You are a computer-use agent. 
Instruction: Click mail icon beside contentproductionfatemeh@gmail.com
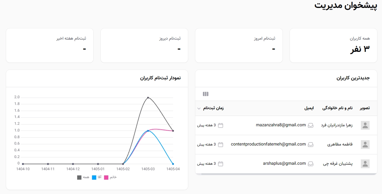[x=311, y=145]
